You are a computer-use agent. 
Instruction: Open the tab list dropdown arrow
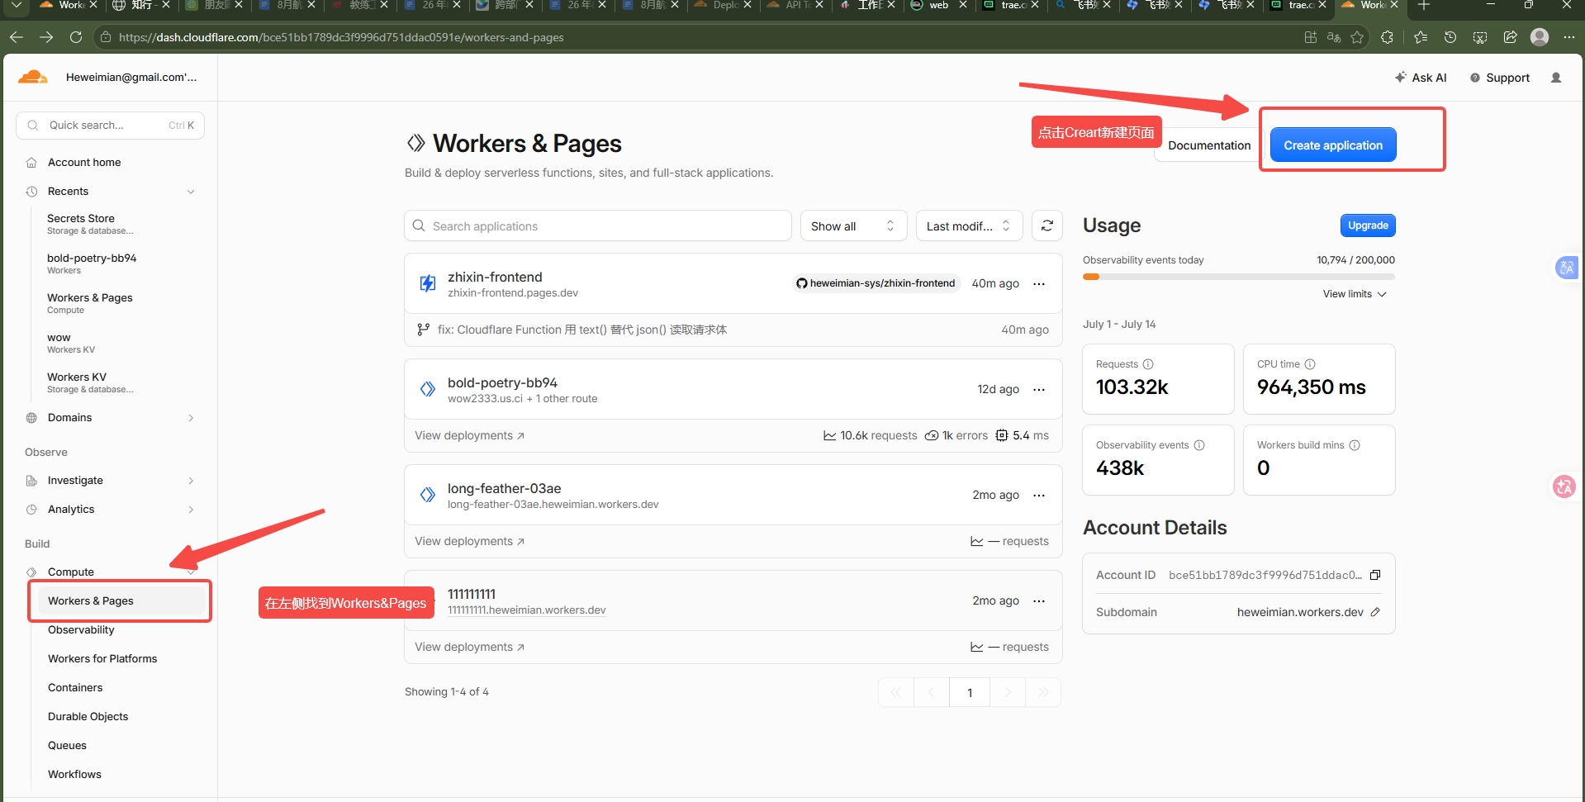pyautogui.click(x=16, y=5)
